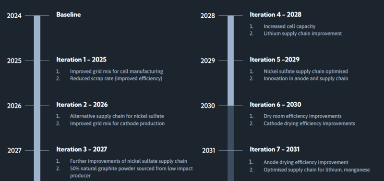
Task: Open the Iteration 3 – 2027 heading
Action: pos(82,149)
